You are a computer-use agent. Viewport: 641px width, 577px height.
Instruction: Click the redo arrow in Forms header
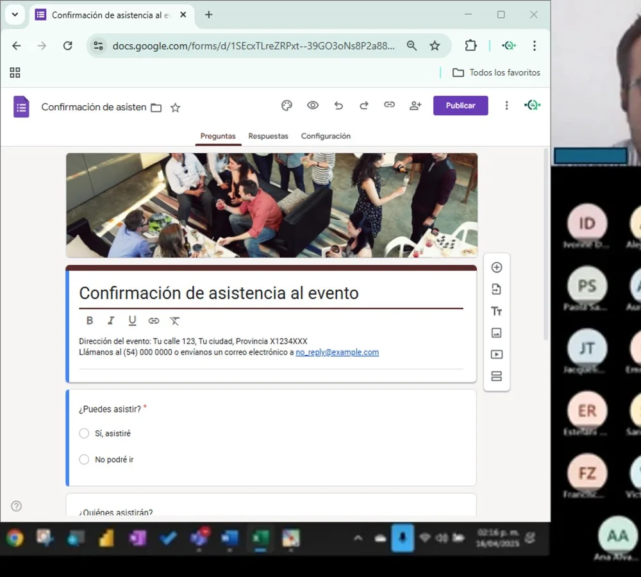363,106
